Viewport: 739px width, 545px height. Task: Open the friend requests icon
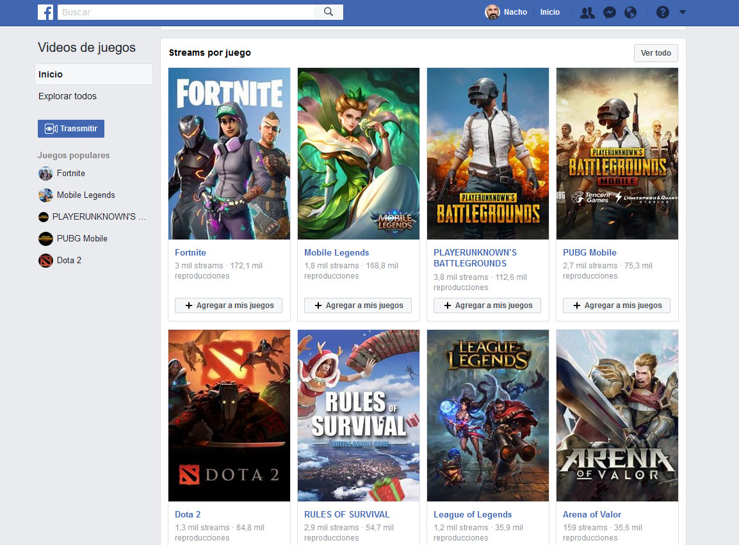tap(587, 12)
